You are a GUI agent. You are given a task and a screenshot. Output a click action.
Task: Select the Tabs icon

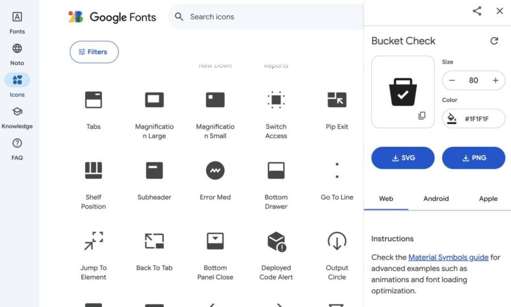pos(94,100)
